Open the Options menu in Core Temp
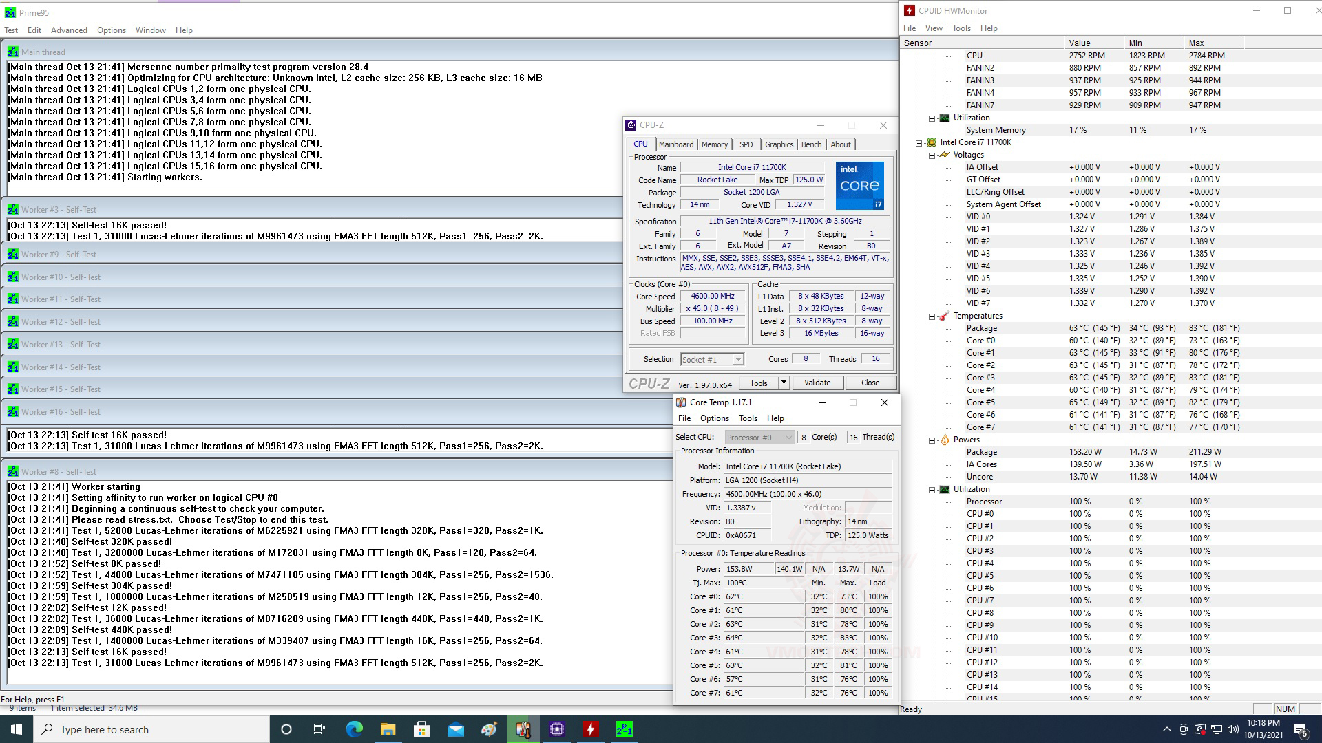Viewport: 1322px width, 743px height. tap(714, 418)
